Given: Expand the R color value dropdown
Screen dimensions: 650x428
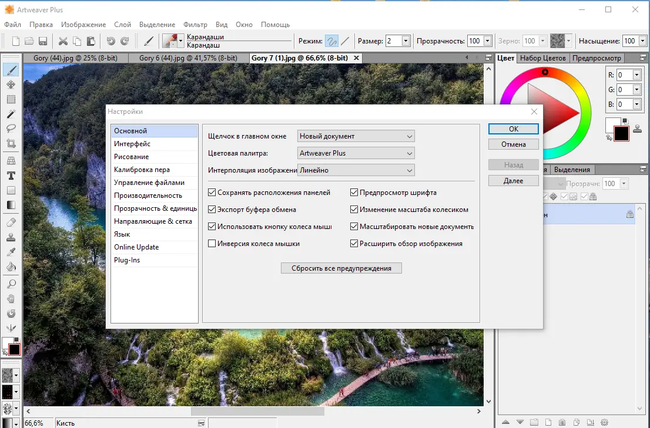Looking at the screenshot, I should point(636,75).
